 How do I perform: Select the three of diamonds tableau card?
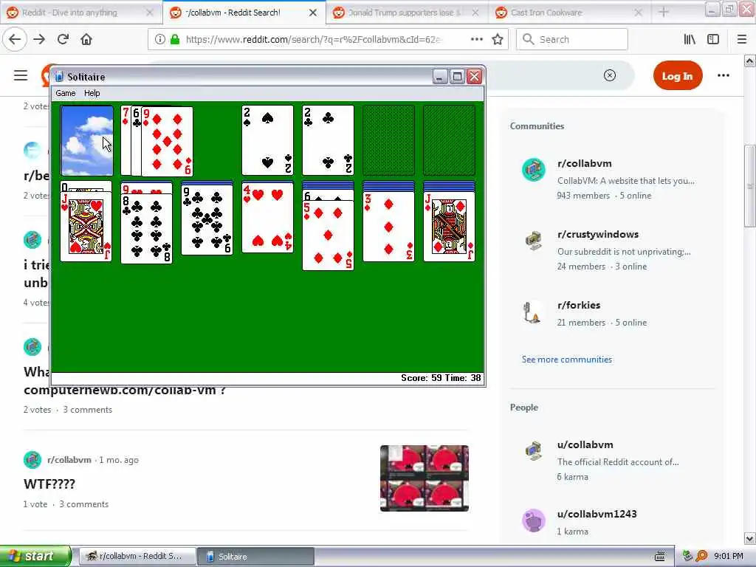click(388, 227)
